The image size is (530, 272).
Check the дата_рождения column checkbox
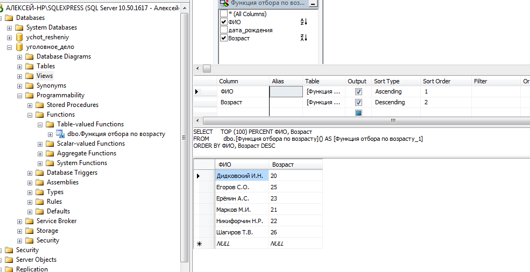click(x=224, y=30)
